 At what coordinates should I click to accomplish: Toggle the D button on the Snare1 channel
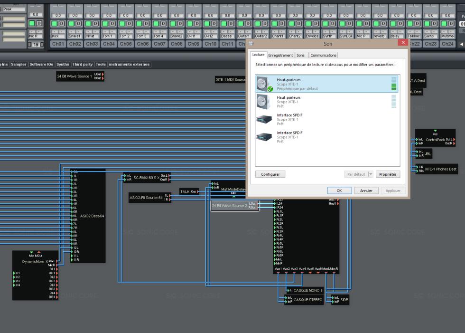coord(79,23)
